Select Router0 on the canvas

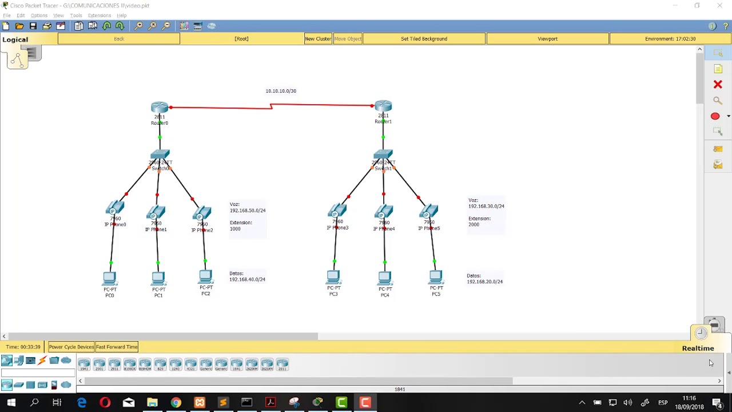(160, 108)
